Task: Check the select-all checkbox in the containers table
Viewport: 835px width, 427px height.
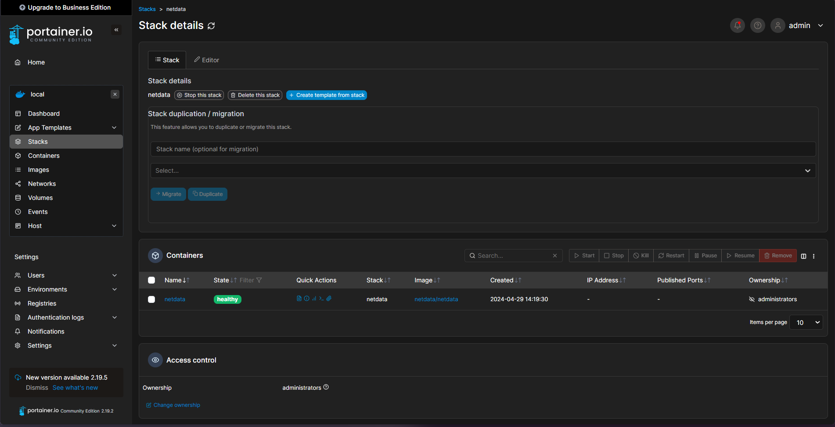Action: (x=151, y=280)
